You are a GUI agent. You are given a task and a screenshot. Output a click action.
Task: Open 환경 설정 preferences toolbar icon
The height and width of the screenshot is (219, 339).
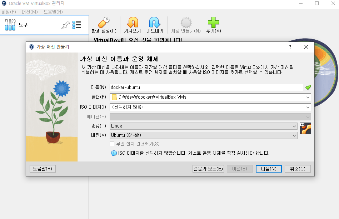(x=104, y=22)
